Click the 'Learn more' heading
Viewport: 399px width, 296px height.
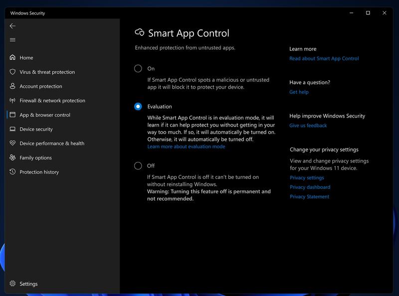[303, 49]
